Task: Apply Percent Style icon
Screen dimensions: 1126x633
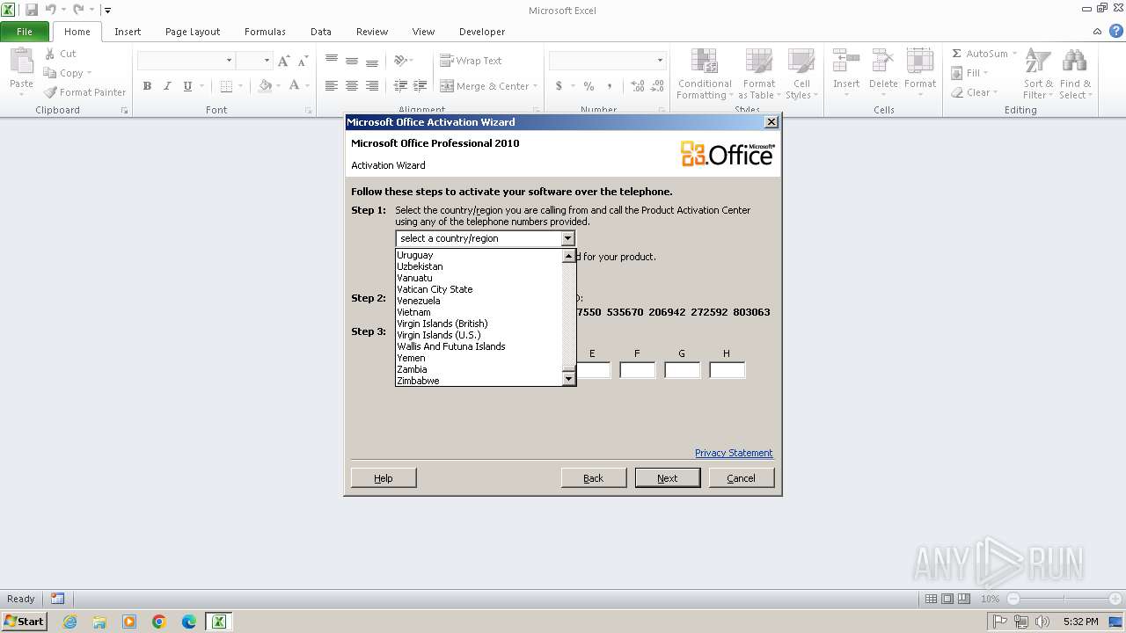Action: click(589, 86)
